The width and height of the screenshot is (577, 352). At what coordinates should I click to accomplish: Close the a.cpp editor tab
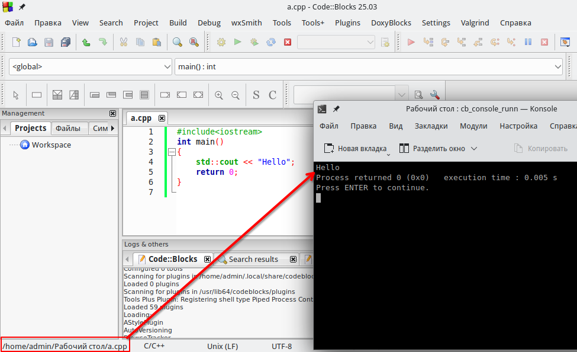click(x=162, y=118)
